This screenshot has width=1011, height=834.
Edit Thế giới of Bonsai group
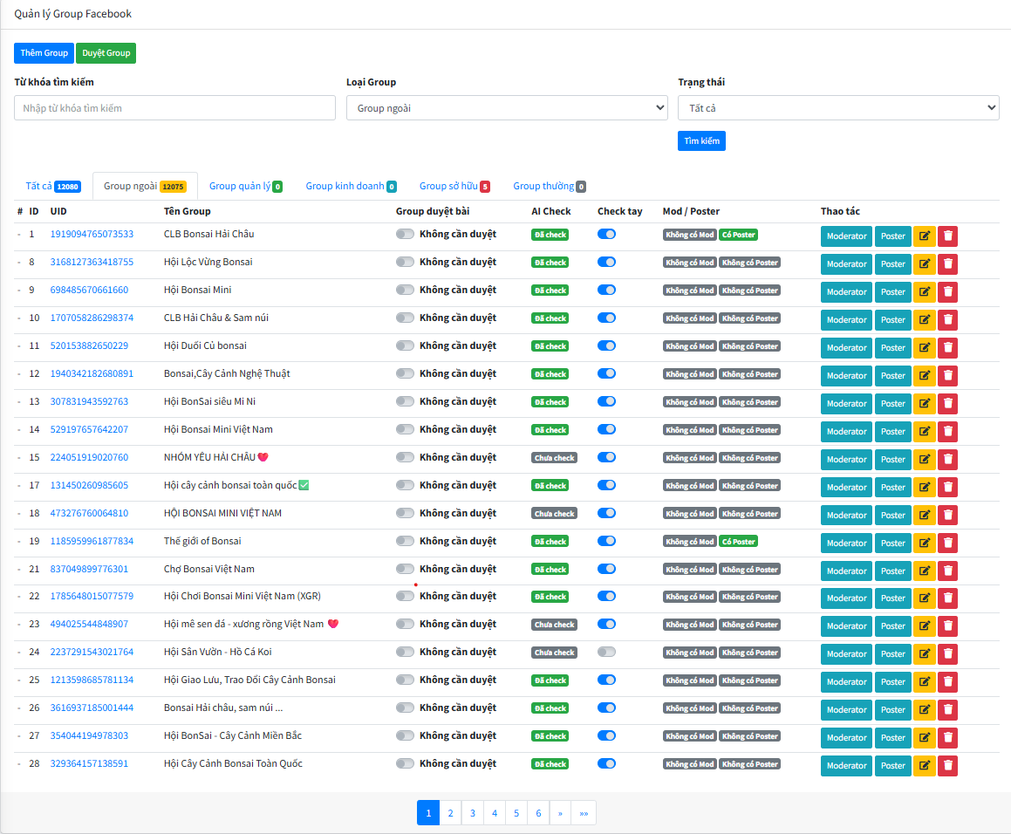[x=924, y=543]
